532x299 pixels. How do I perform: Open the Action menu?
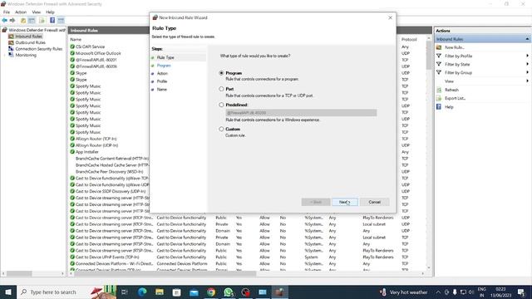coord(21,12)
